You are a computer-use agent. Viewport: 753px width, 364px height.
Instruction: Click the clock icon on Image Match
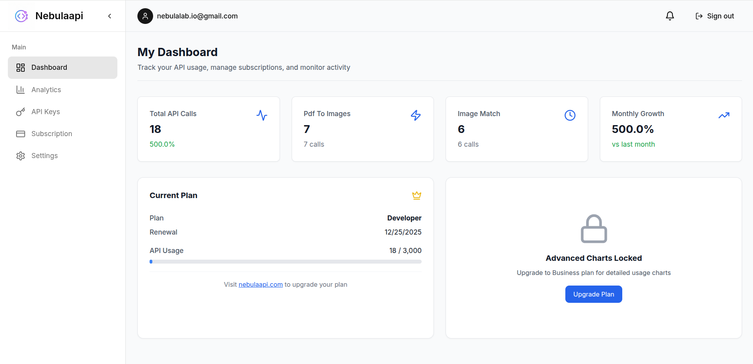pos(570,115)
